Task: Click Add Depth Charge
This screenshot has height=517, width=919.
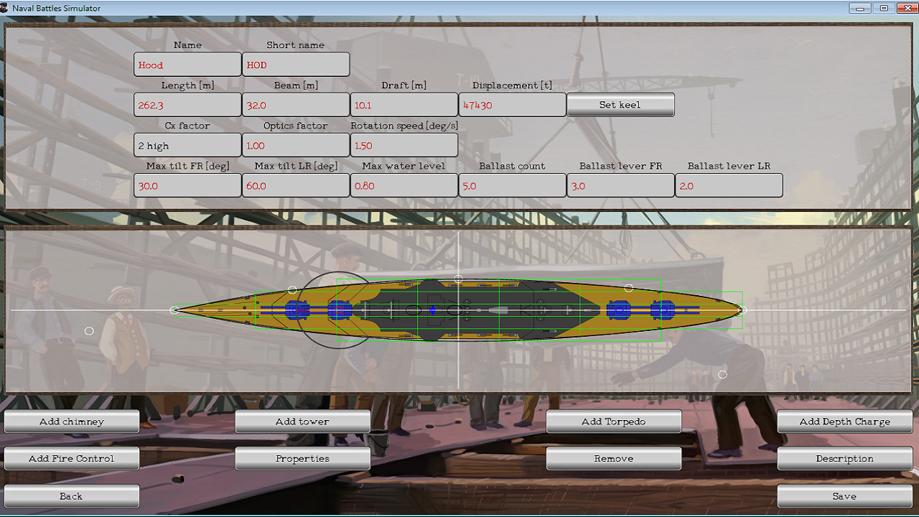Action: pyautogui.click(x=844, y=421)
